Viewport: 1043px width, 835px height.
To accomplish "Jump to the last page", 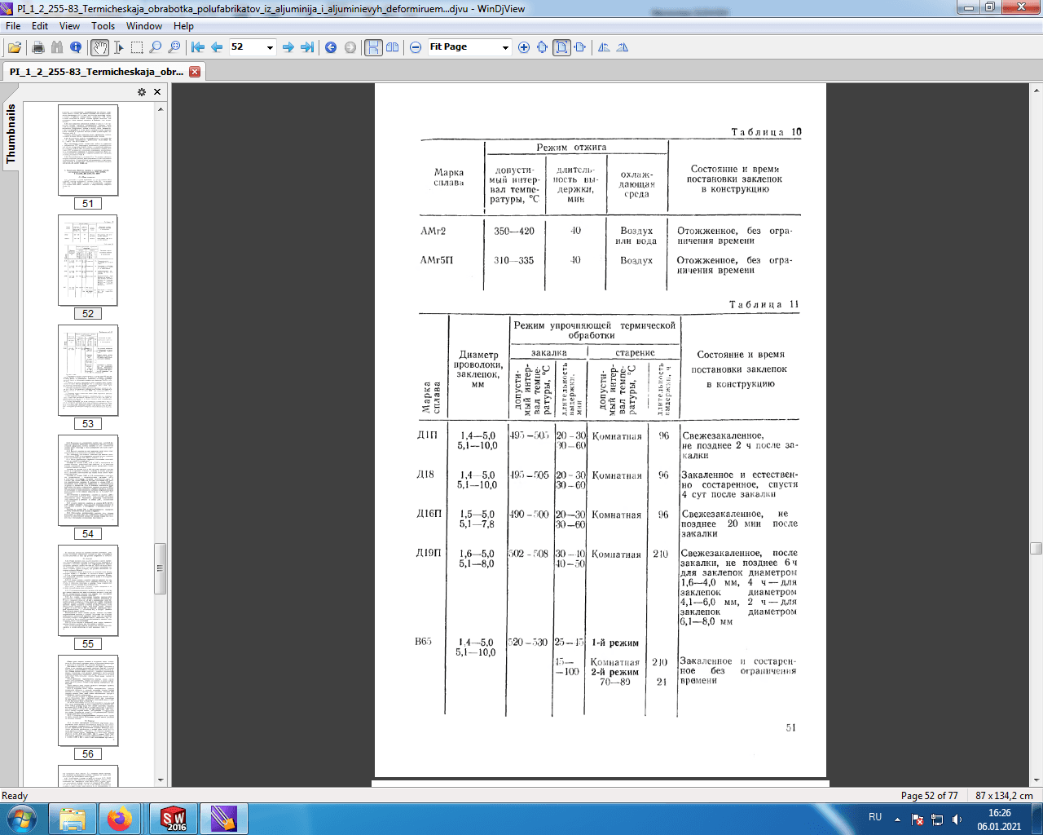I will [307, 47].
